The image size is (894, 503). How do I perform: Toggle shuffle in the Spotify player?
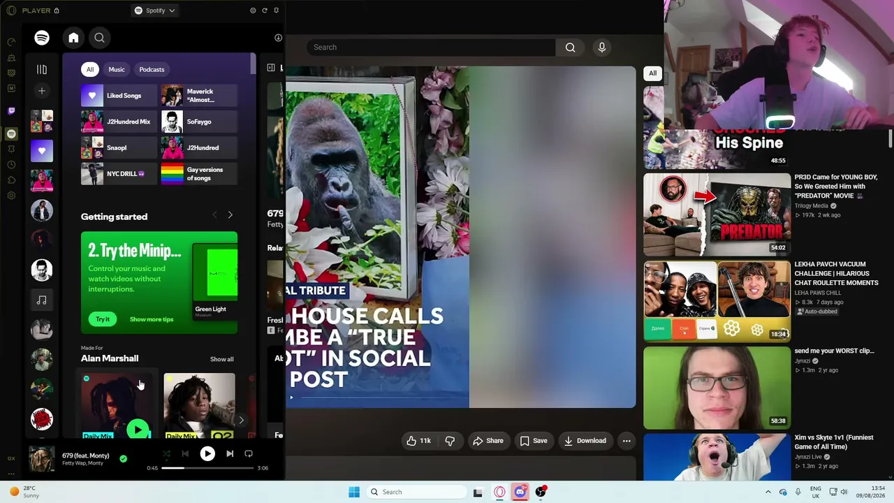[166, 454]
